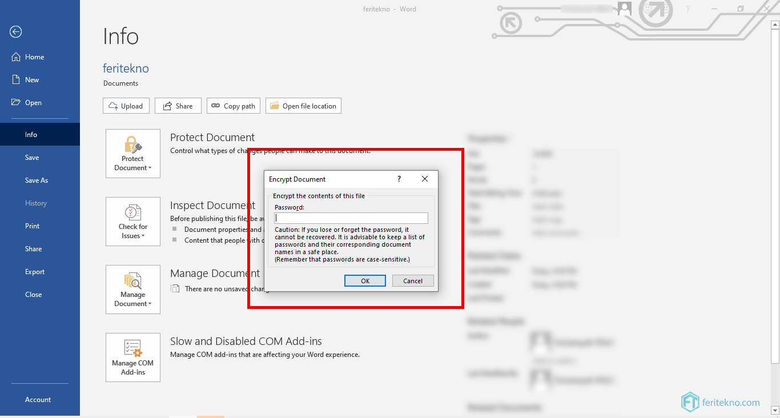Click the window help question mark

(x=688, y=9)
